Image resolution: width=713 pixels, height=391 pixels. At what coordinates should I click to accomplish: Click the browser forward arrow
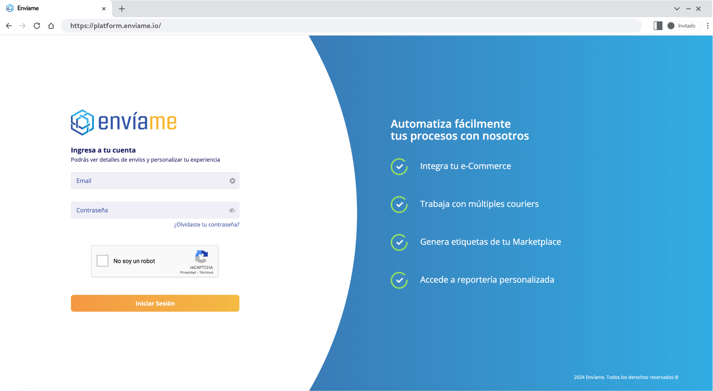tap(23, 26)
